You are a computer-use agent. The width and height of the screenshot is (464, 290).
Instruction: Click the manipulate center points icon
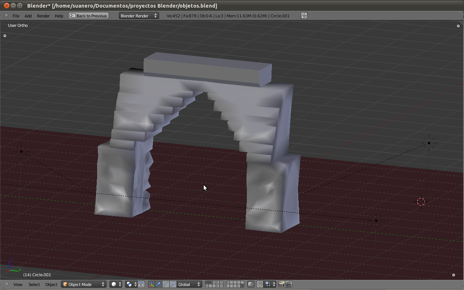tap(141, 285)
